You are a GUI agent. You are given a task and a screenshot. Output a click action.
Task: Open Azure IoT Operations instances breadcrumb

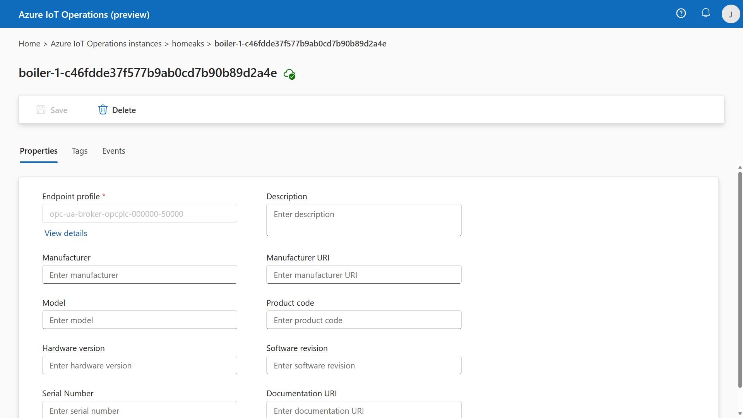106,44
